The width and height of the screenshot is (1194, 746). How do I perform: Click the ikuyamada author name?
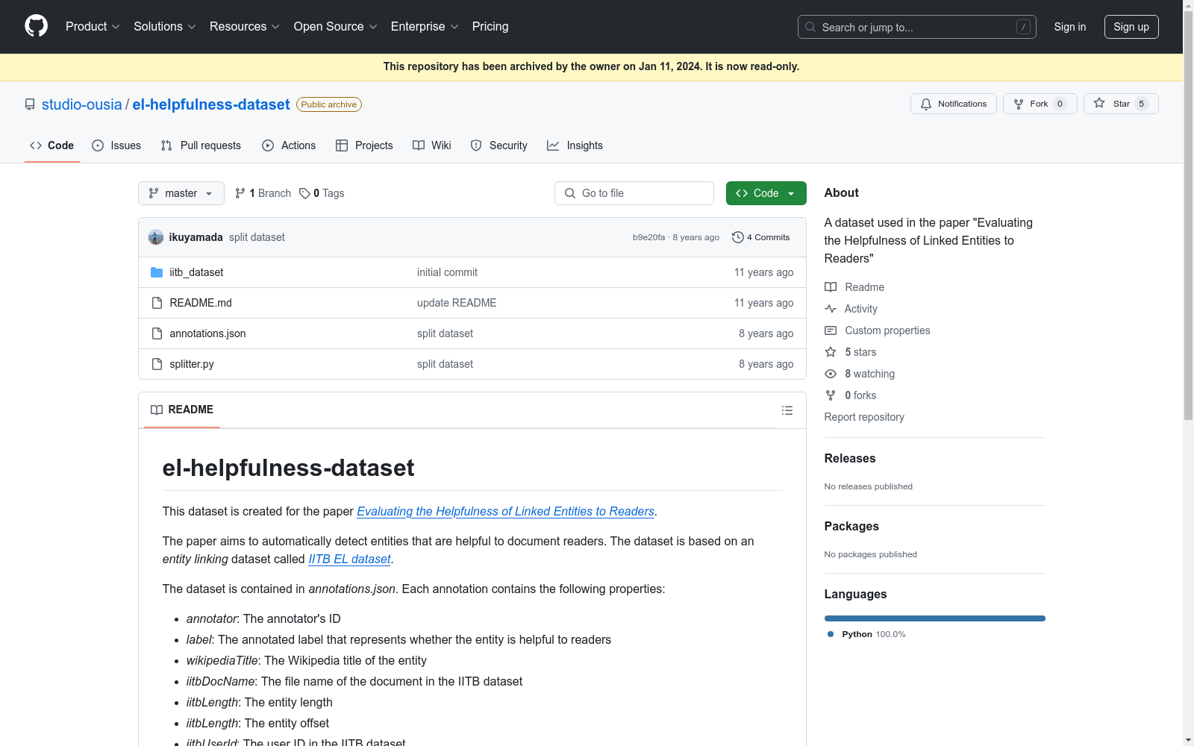coord(196,237)
